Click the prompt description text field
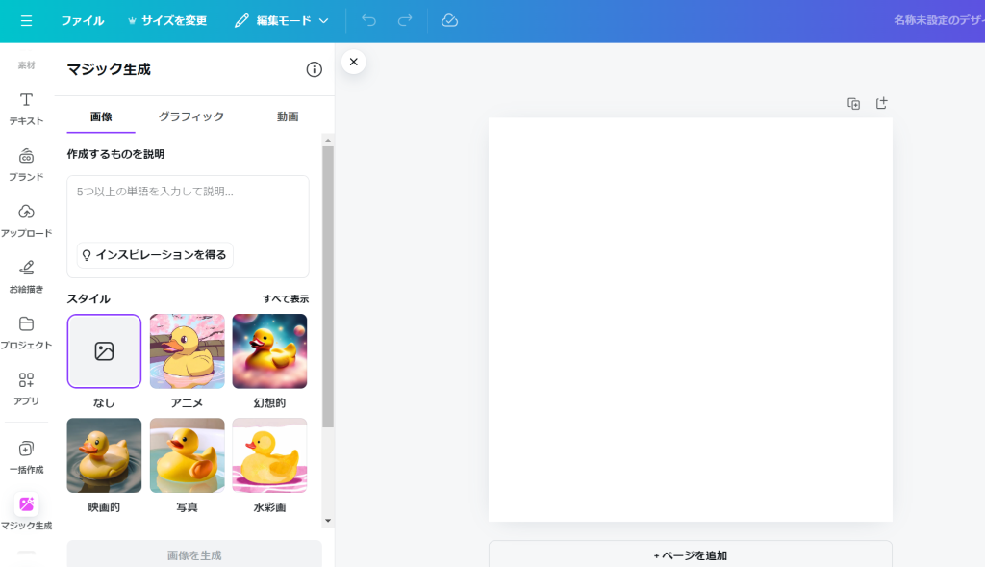Screen dimensions: 985x567 pos(188,206)
